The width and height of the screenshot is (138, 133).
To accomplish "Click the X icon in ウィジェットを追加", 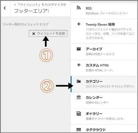I will pos(34,34).
